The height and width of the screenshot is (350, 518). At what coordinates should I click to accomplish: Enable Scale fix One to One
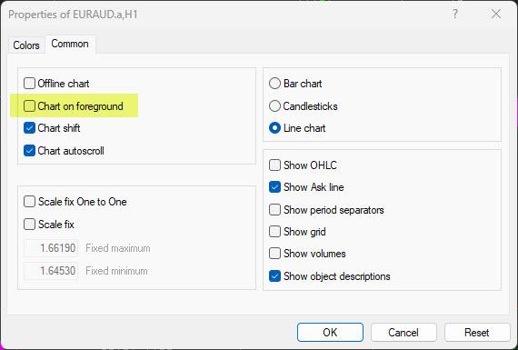coord(29,201)
